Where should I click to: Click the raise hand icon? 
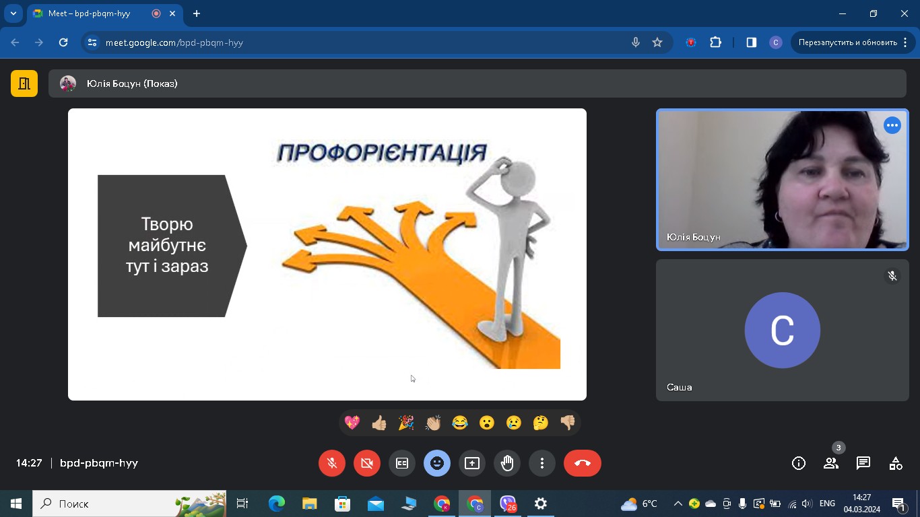(x=507, y=463)
